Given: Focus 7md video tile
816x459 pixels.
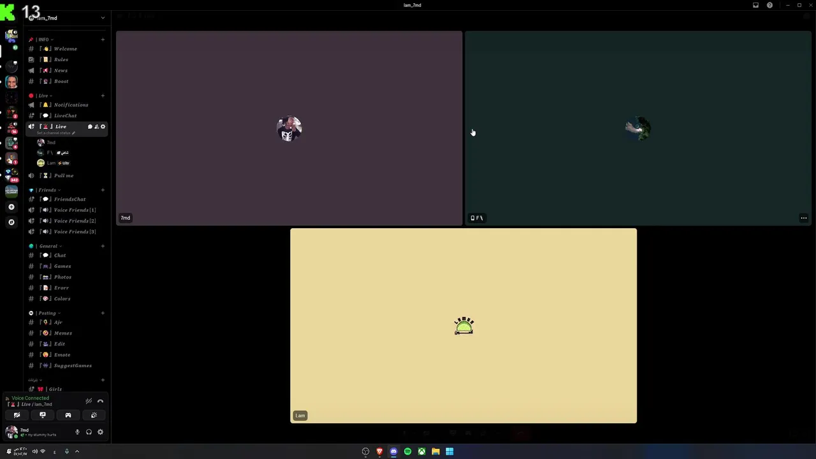Looking at the screenshot, I should pyautogui.click(x=289, y=128).
